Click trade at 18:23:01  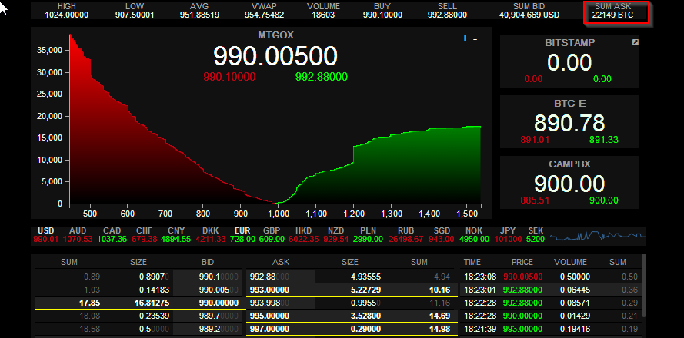coord(551,290)
